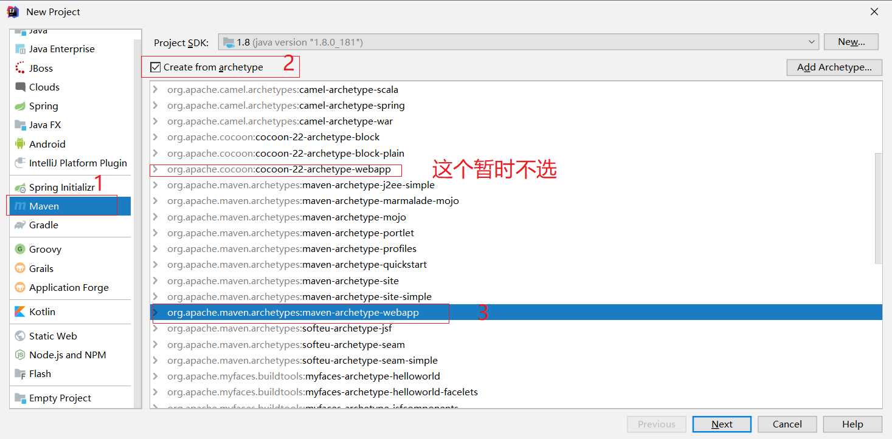Image resolution: width=892 pixels, height=439 pixels.
Task: Select Empty Project type
Action: (70, 398)
